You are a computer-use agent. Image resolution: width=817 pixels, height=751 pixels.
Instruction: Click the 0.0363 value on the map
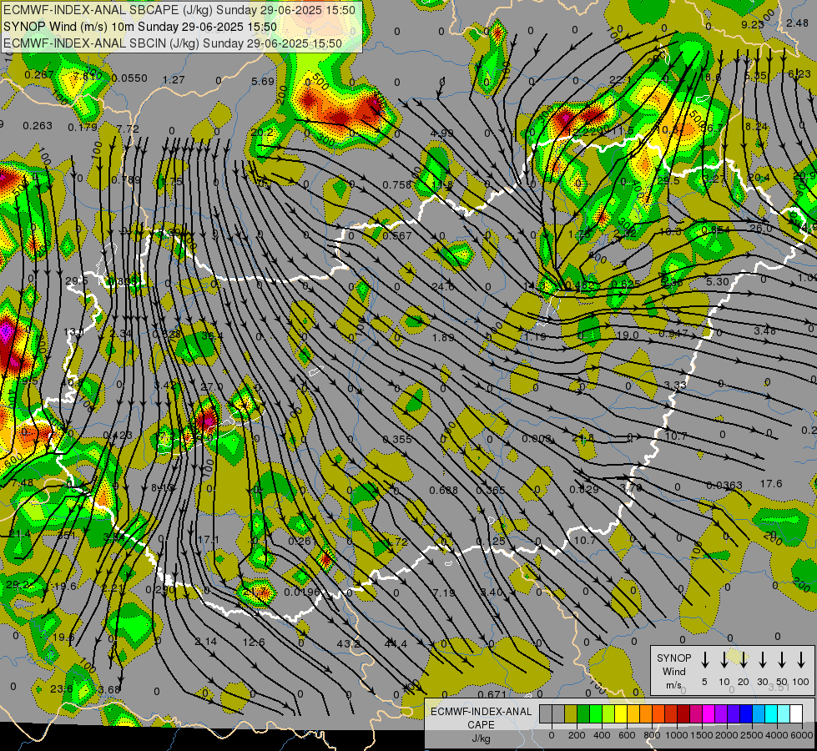pyautogui.click(x=724, y=485)
